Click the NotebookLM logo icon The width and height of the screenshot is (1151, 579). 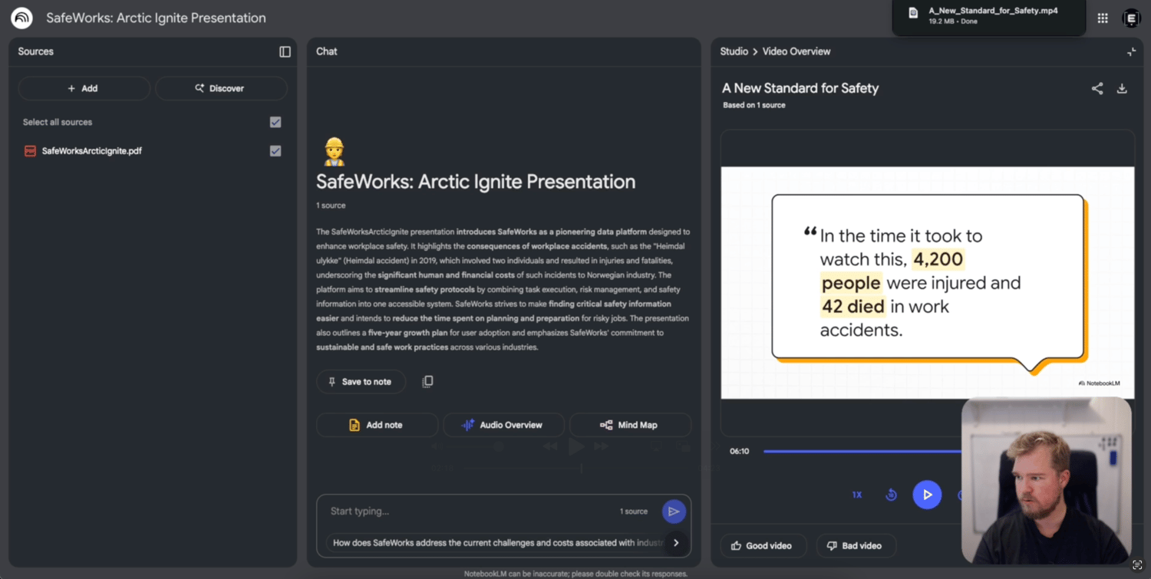click(21, 18)
